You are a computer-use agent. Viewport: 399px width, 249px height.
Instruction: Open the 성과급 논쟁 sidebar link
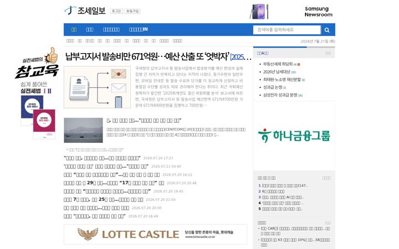coord(272,87)
